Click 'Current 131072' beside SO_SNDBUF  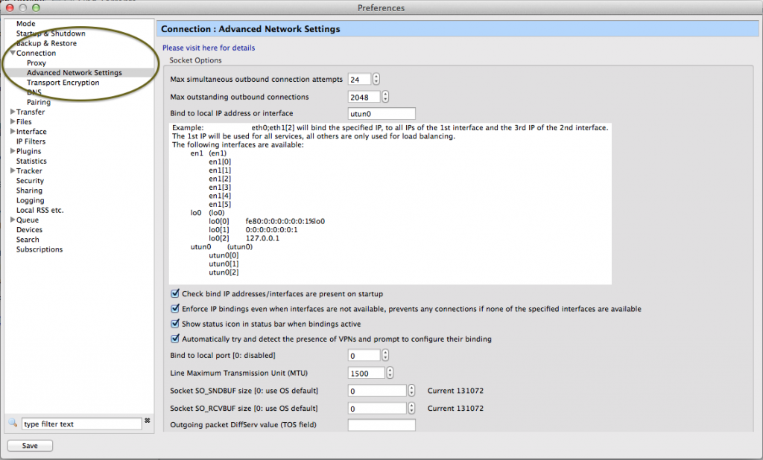click(455, 391)
